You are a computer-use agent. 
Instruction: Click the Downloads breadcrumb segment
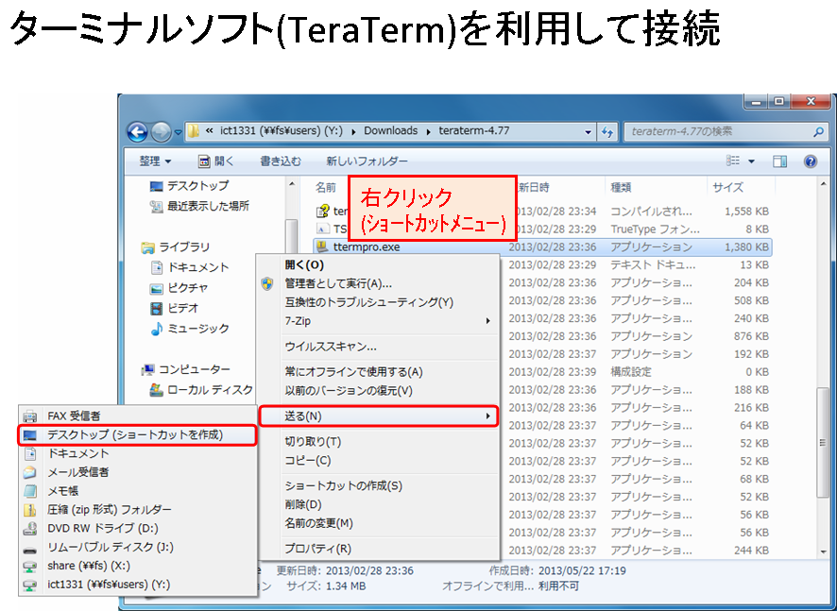tap(391, 130)
